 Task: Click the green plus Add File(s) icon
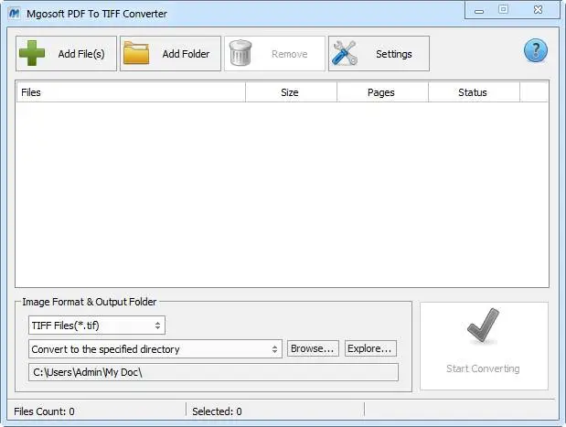point(32,53)
